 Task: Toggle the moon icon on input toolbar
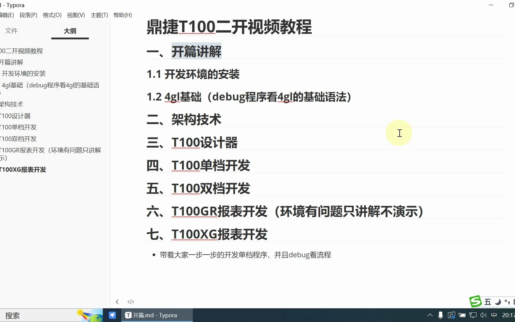[498, 302]
